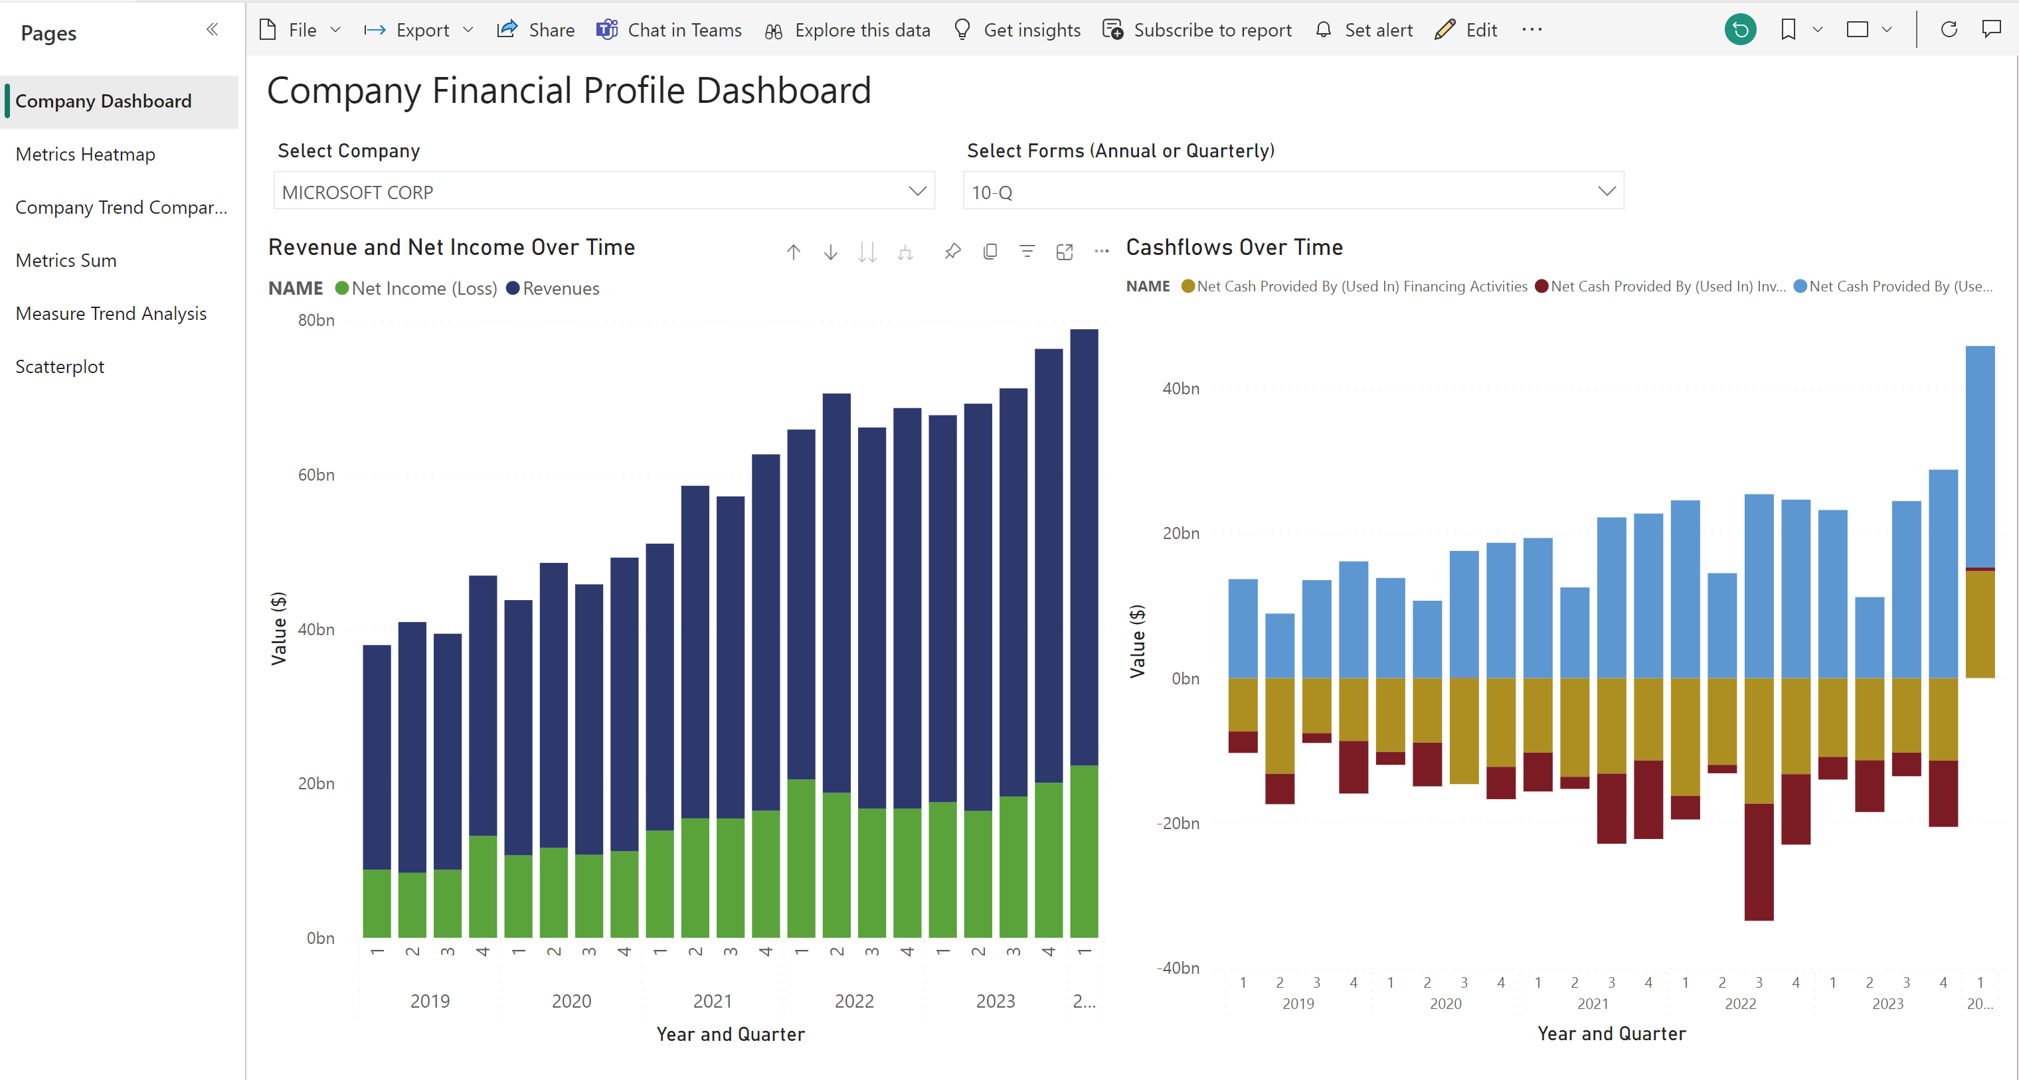Click the Get insights button

pyautogui.click(x=1017, y=30)
